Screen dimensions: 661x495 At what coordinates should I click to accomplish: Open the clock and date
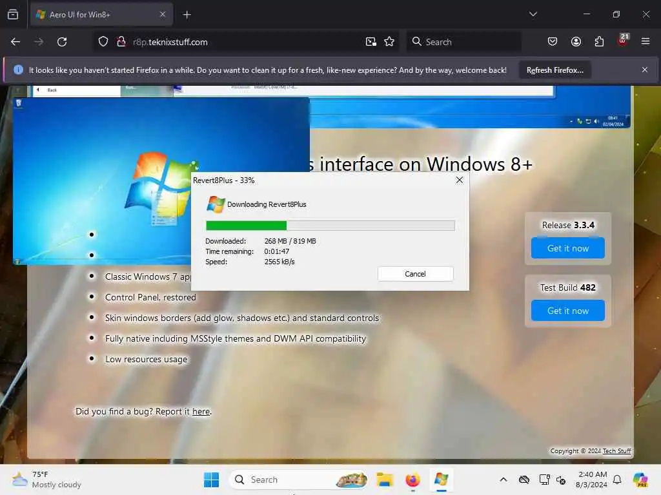[592, 480]
